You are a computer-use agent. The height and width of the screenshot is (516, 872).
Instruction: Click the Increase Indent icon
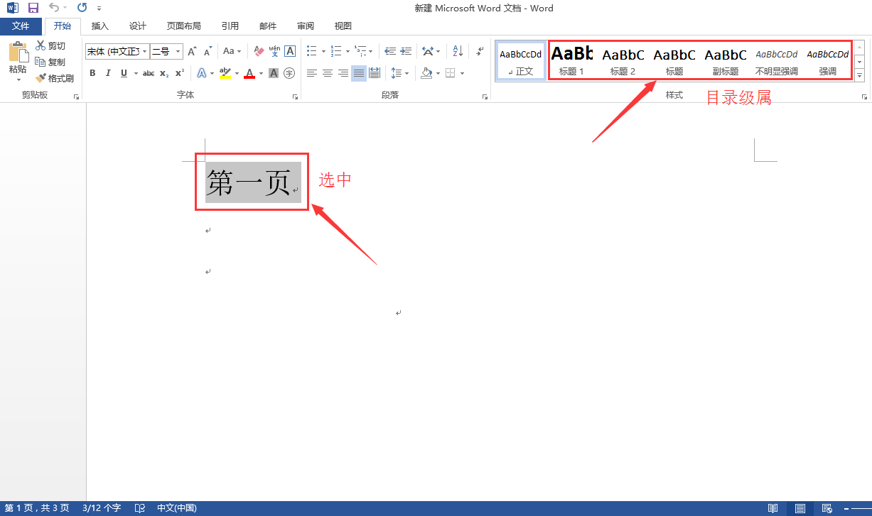(406, 51)
